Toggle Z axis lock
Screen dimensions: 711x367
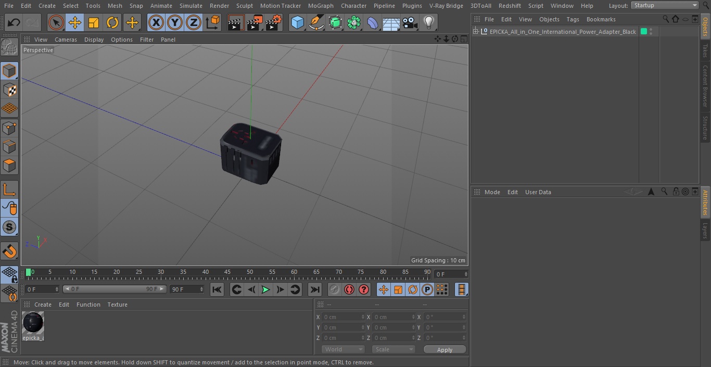[x=194, y=22]
